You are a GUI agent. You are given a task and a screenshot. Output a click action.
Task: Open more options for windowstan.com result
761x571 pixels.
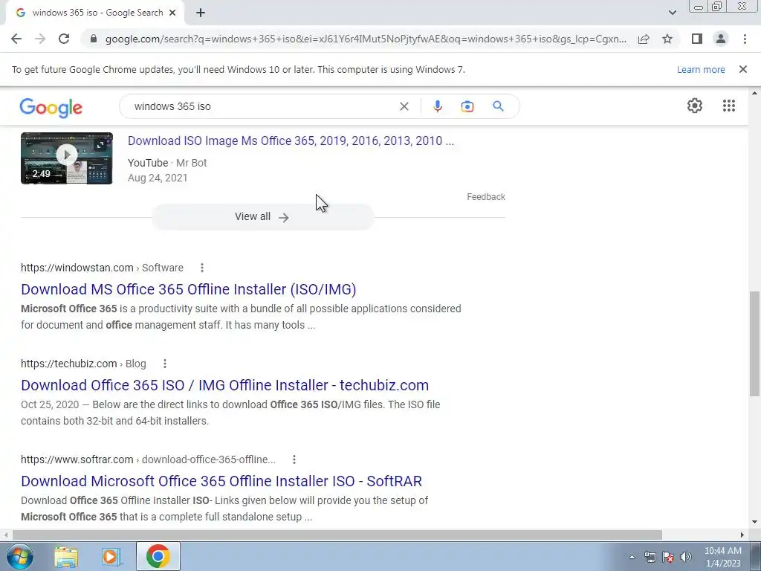[x=202, y=268]
